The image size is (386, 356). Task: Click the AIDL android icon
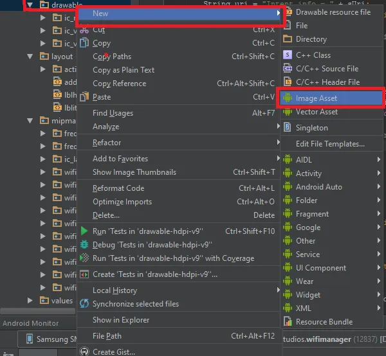288,159
